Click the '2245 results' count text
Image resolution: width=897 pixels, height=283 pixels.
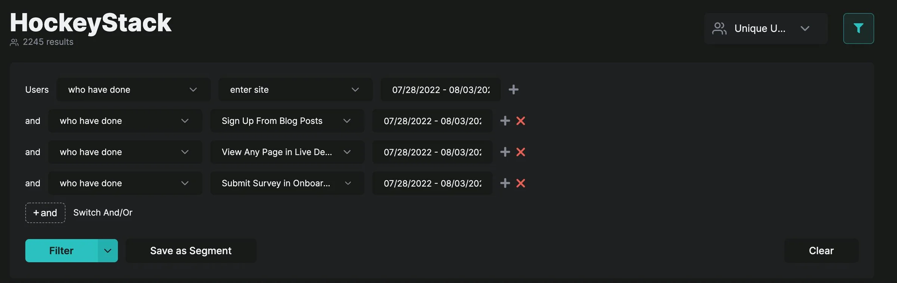(x=48, y=42)
